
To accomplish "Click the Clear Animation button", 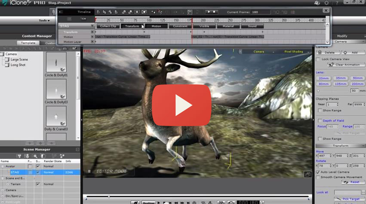I will click(x=346, y=65).
